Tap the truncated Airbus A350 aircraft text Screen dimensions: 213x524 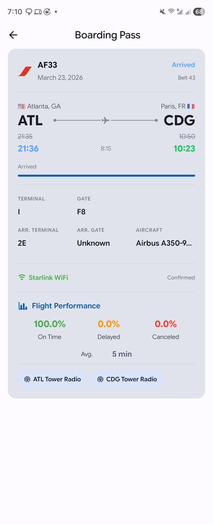164,243
